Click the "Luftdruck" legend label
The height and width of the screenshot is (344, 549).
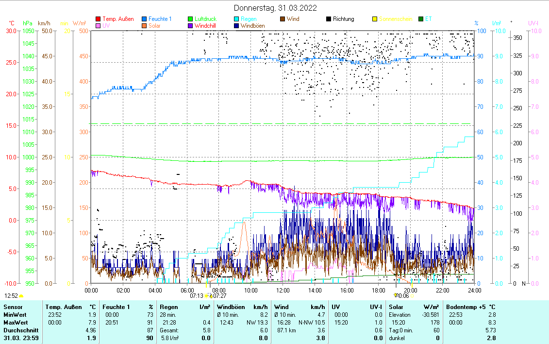[205, 19]
